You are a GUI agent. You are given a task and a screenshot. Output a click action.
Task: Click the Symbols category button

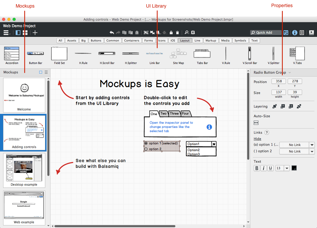coord(240,40)
